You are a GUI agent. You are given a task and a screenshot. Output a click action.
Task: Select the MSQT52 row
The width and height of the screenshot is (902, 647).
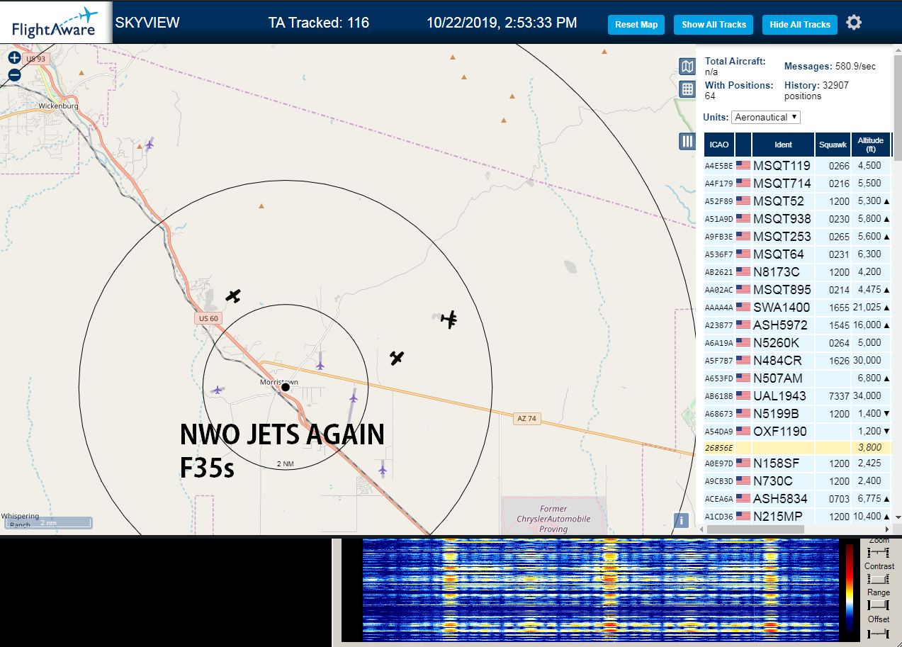pos(797,201)
